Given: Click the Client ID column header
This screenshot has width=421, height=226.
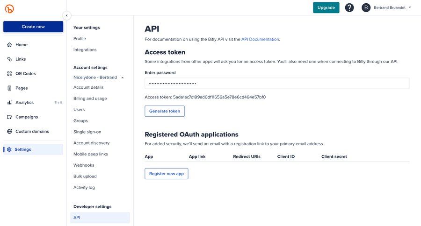Looking at the screenshot, I should [x=286, y=156].
